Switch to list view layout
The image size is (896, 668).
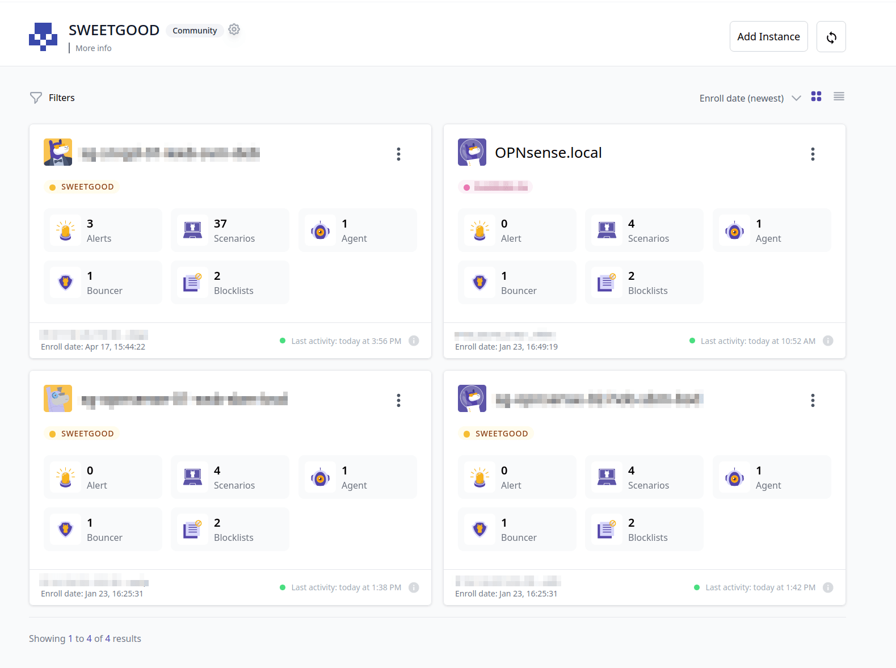[x=839, y=96]
